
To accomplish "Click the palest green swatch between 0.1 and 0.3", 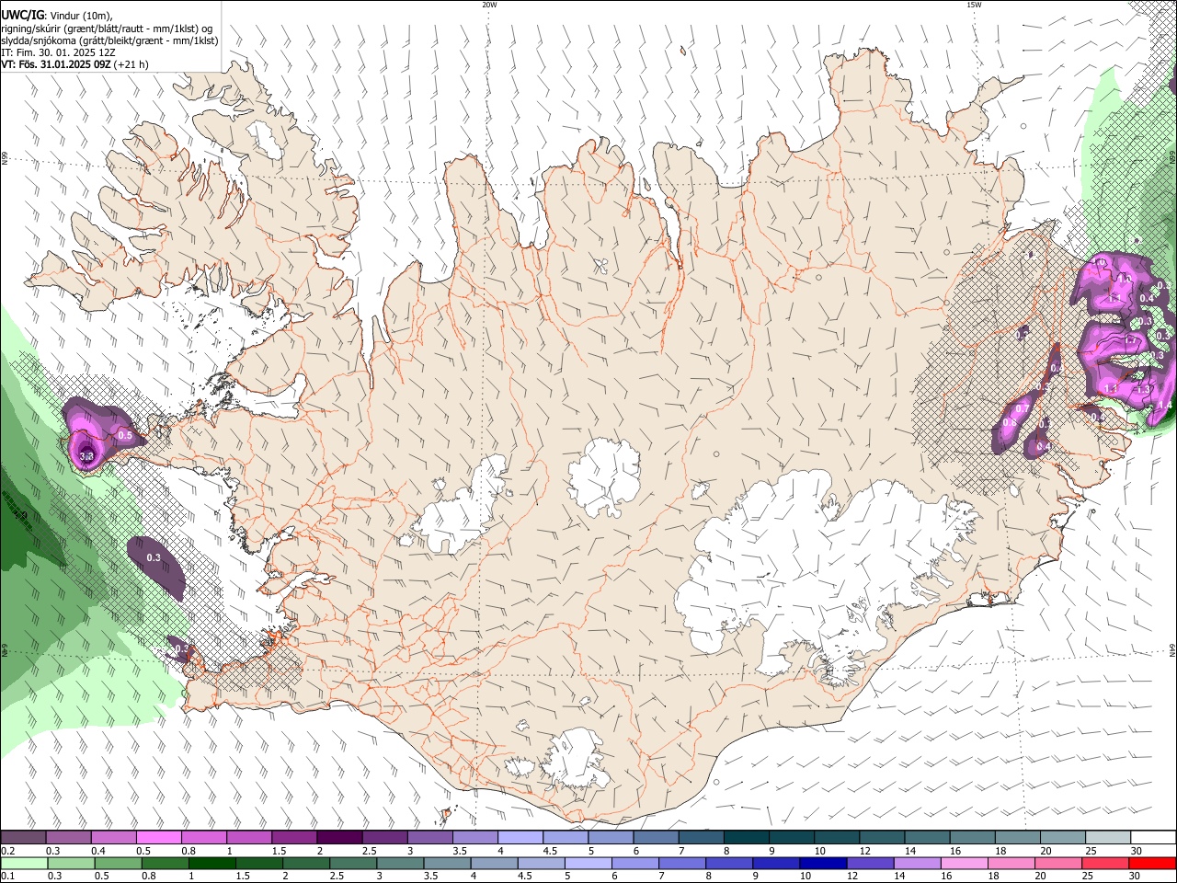I will click(x=24, y=863).
